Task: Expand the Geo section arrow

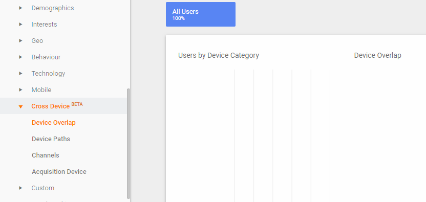Action: (20, 41)
